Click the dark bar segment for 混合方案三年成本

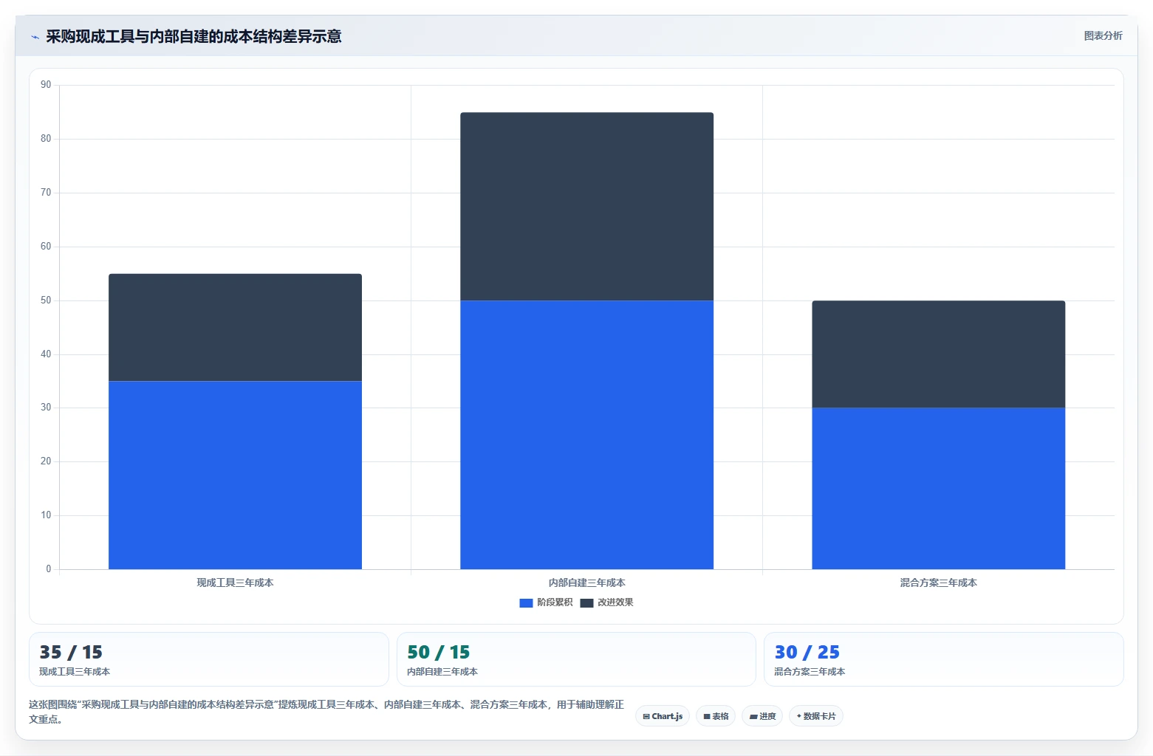(x=938, y=354)
